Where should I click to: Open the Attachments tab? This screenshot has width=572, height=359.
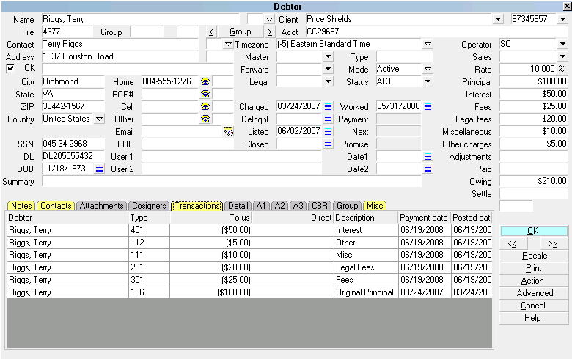(101, 206)
